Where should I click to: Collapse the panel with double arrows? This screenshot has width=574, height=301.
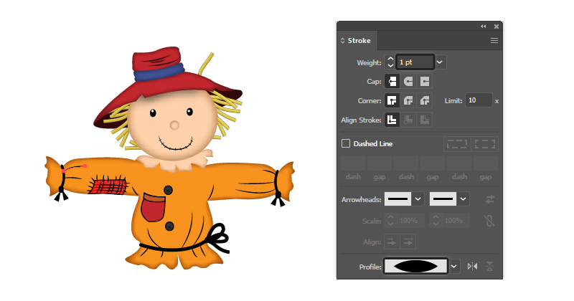click(484, 26)
